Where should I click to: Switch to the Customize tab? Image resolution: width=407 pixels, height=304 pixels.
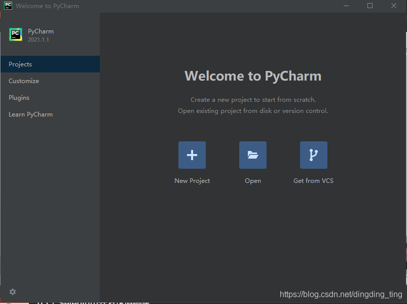pos(50,81)
